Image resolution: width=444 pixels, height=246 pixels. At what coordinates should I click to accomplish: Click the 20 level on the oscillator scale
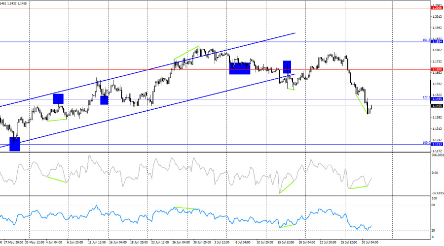(433, 231)
